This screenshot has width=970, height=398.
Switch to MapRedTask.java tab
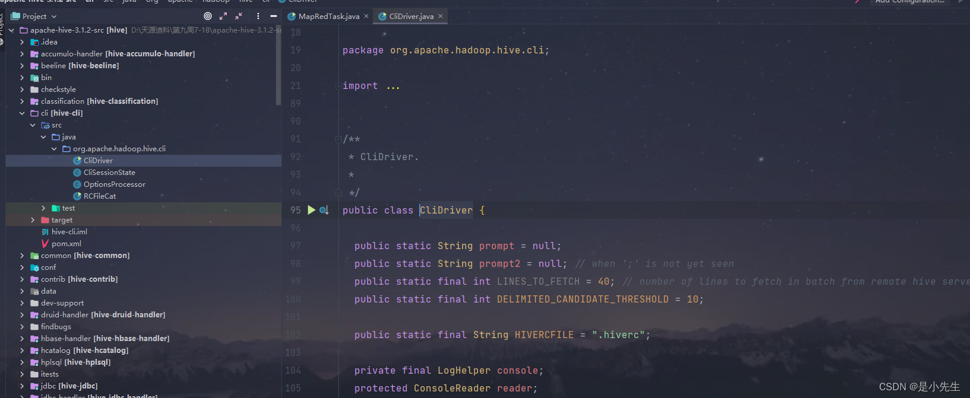tap(329, 16)
